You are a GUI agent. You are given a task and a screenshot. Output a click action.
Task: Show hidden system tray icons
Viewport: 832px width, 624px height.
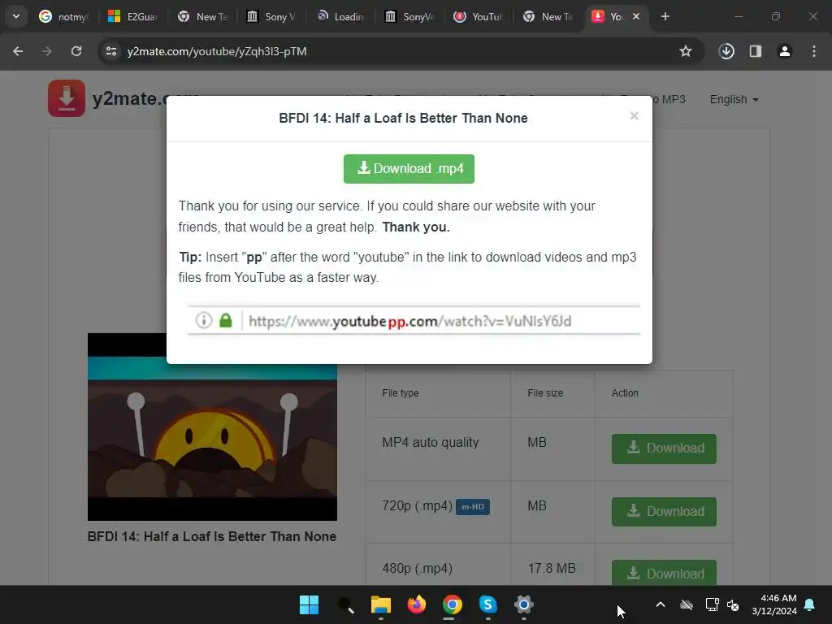pos(660,604)
